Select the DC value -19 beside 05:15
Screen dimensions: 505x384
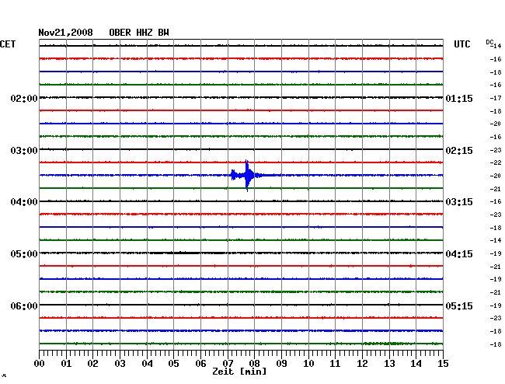pyautogui.click(x=496, y=305)
